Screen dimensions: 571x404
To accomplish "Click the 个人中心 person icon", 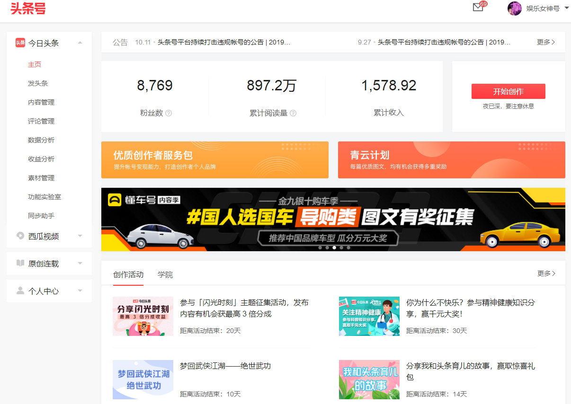I will (x=20, y=291).
